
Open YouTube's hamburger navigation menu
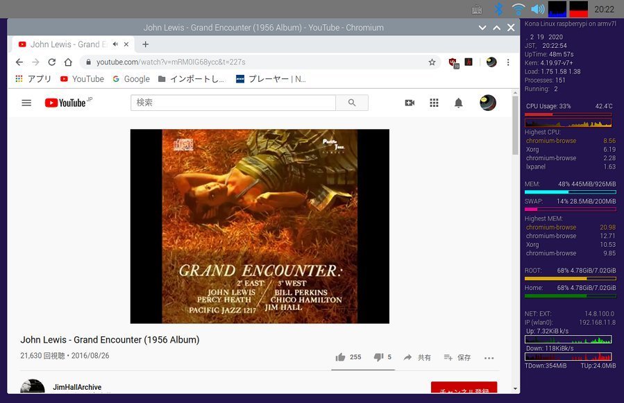click(x=26, y=103)
